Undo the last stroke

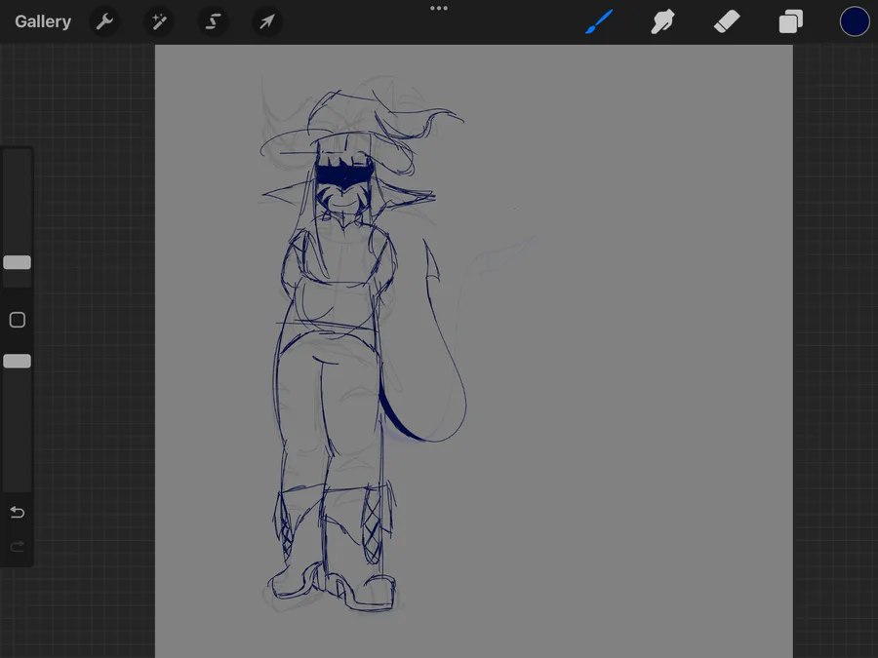pos(18,512)
